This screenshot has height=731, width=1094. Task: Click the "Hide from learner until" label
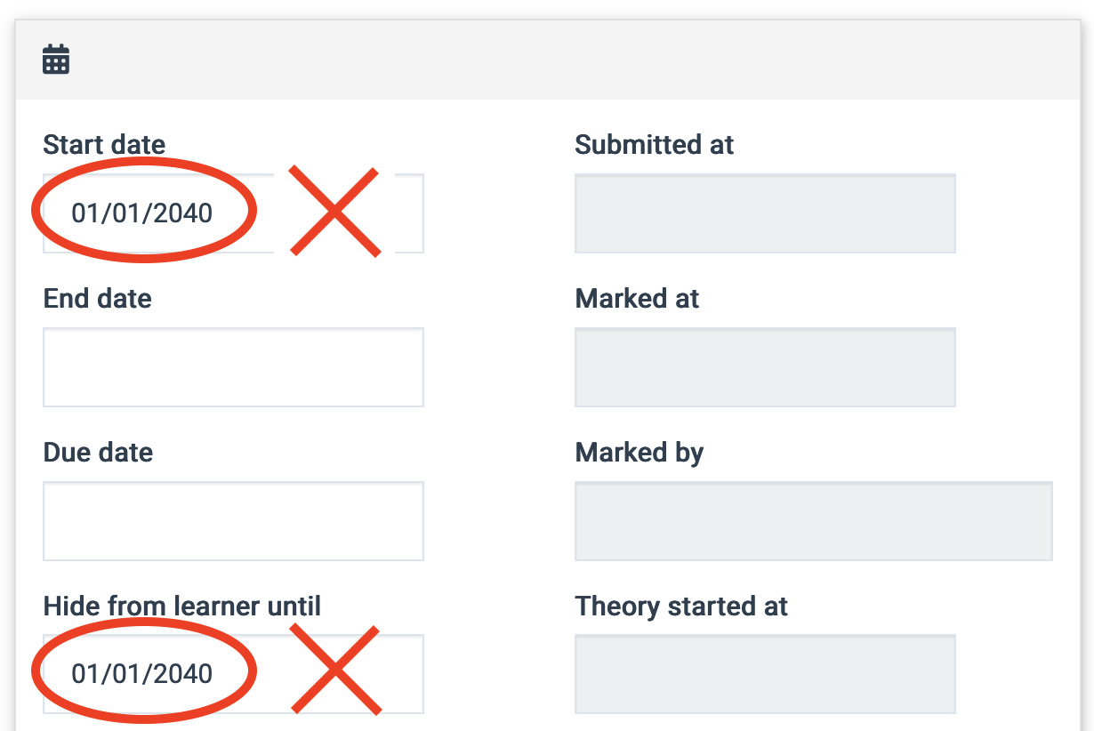(x=181, y=606)
